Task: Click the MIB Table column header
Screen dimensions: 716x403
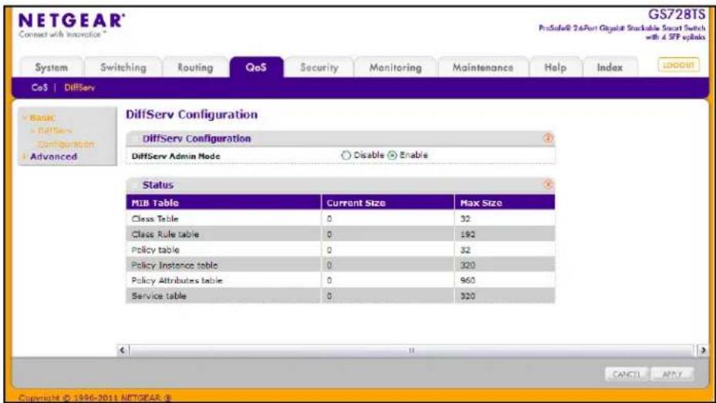Action: pyautogui.click(x=223, y=203)
